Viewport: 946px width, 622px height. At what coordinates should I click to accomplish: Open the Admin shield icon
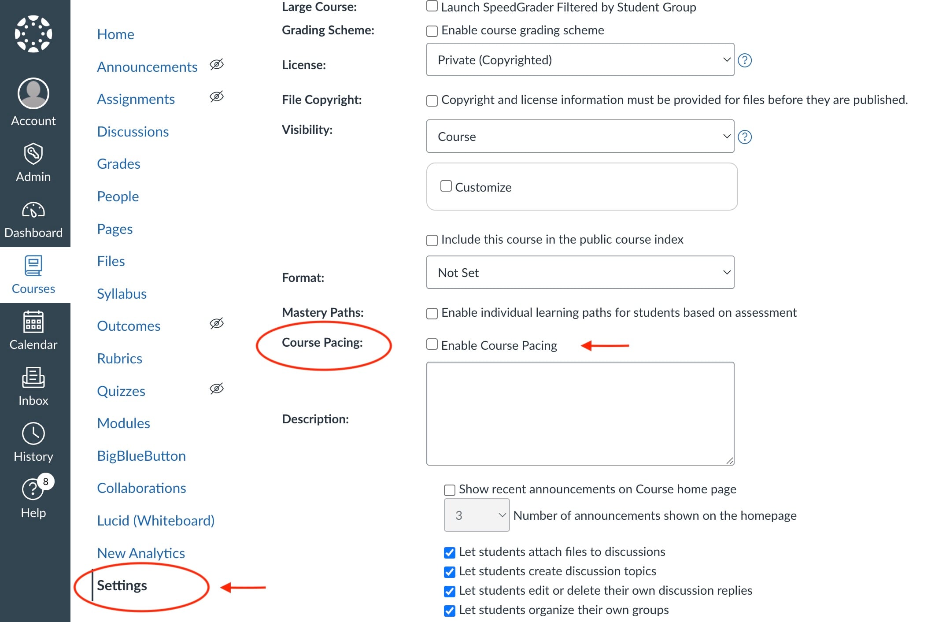tap(33, 154)
